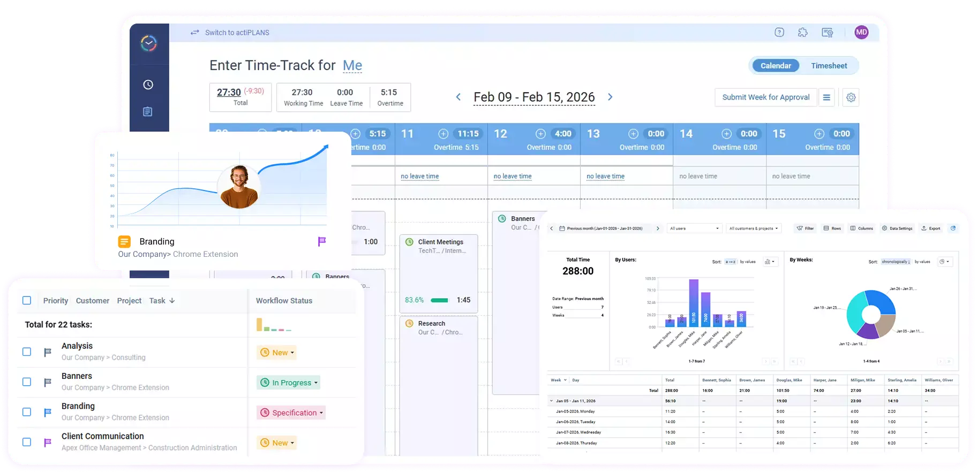Click the Priority column header
Viewport: 977px width, 473px height.
point(56,301)
